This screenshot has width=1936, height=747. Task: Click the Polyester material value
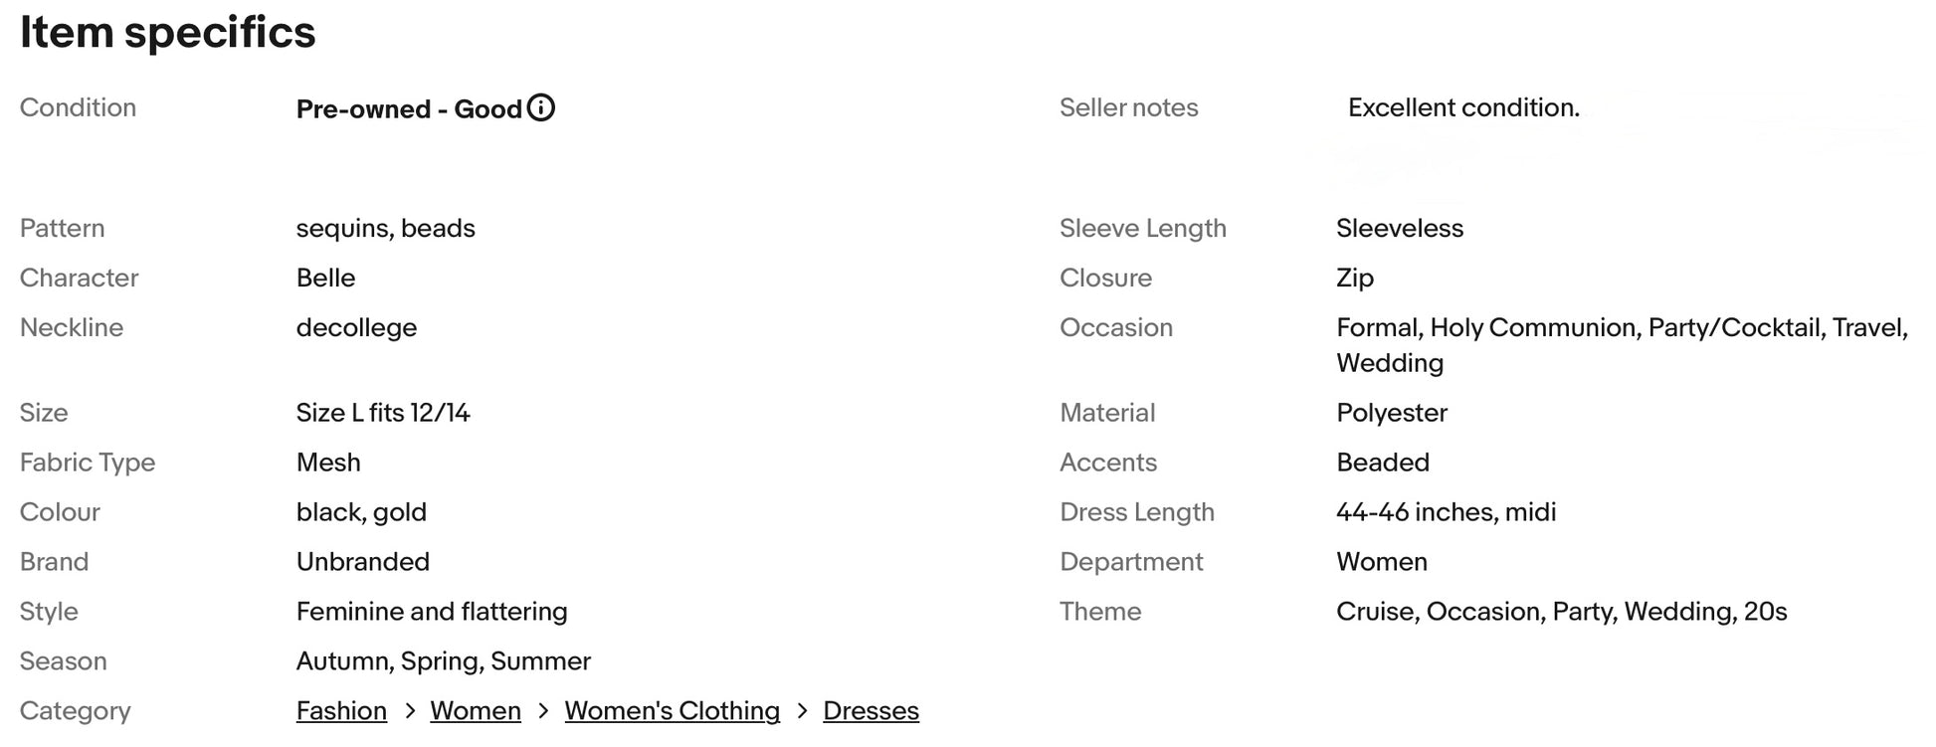1391,413
